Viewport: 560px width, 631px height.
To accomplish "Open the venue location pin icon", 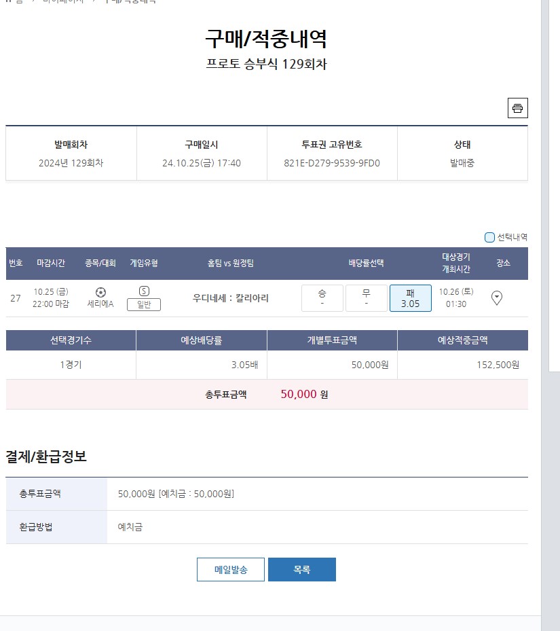I will click(x=497, y=298).
